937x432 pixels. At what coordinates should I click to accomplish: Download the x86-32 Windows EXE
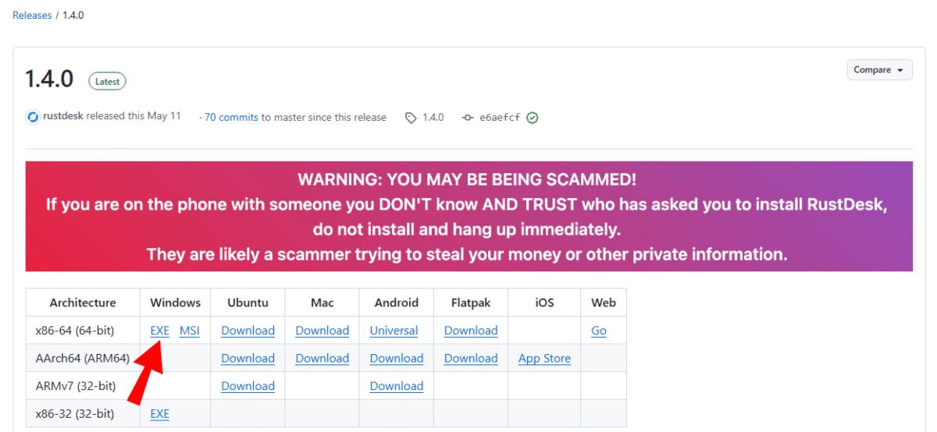(159, 414)
